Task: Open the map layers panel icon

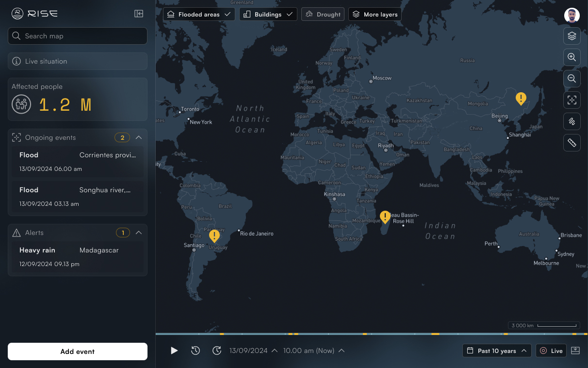Action: [572, 36]
